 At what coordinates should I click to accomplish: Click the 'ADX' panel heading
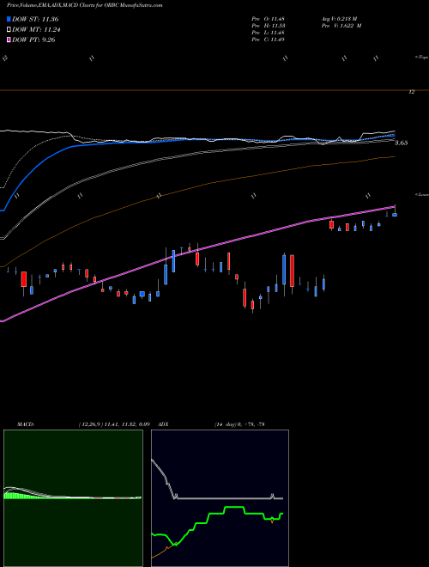[x=163, y=424]
